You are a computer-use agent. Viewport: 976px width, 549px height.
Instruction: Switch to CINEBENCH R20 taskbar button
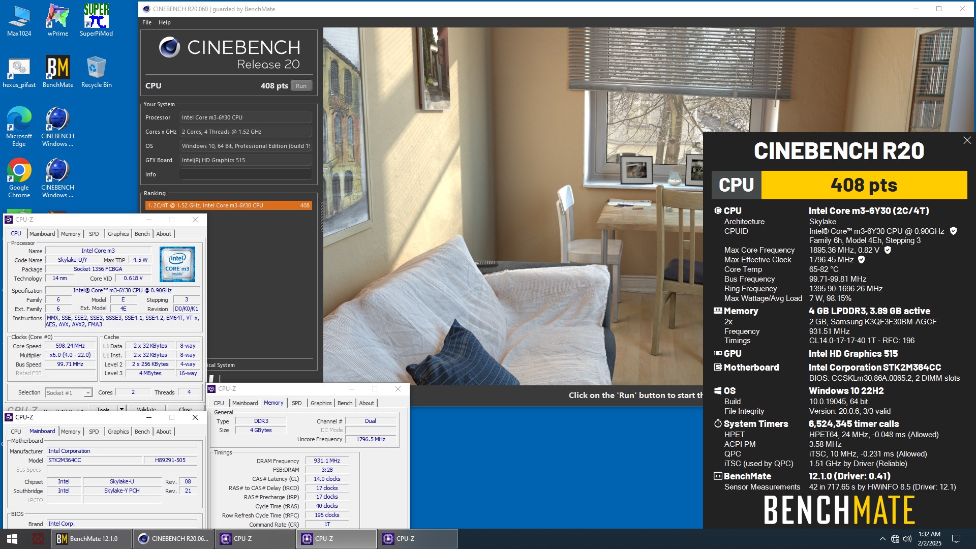point(173,539)
